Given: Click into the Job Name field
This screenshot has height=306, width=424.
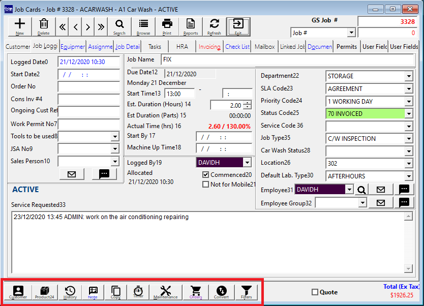Looking at the screenshot, I should point(287,59).
